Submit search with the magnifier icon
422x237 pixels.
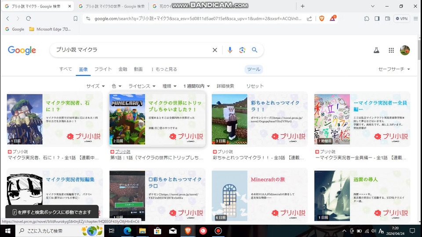(255, 50)
